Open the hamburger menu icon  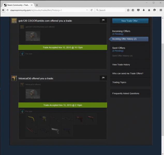pos(161,10)
